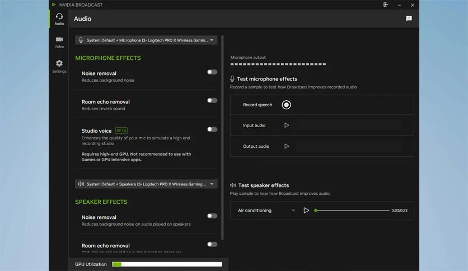Image resolution: width=468 pixels, height=271 pixels.
Task: Open the feedback icon near Audio header
Action: point(409,18)
